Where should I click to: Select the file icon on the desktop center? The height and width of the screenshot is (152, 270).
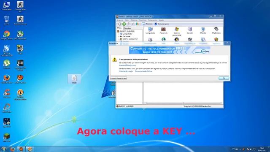pyautogui.click(x=74, y=79)
